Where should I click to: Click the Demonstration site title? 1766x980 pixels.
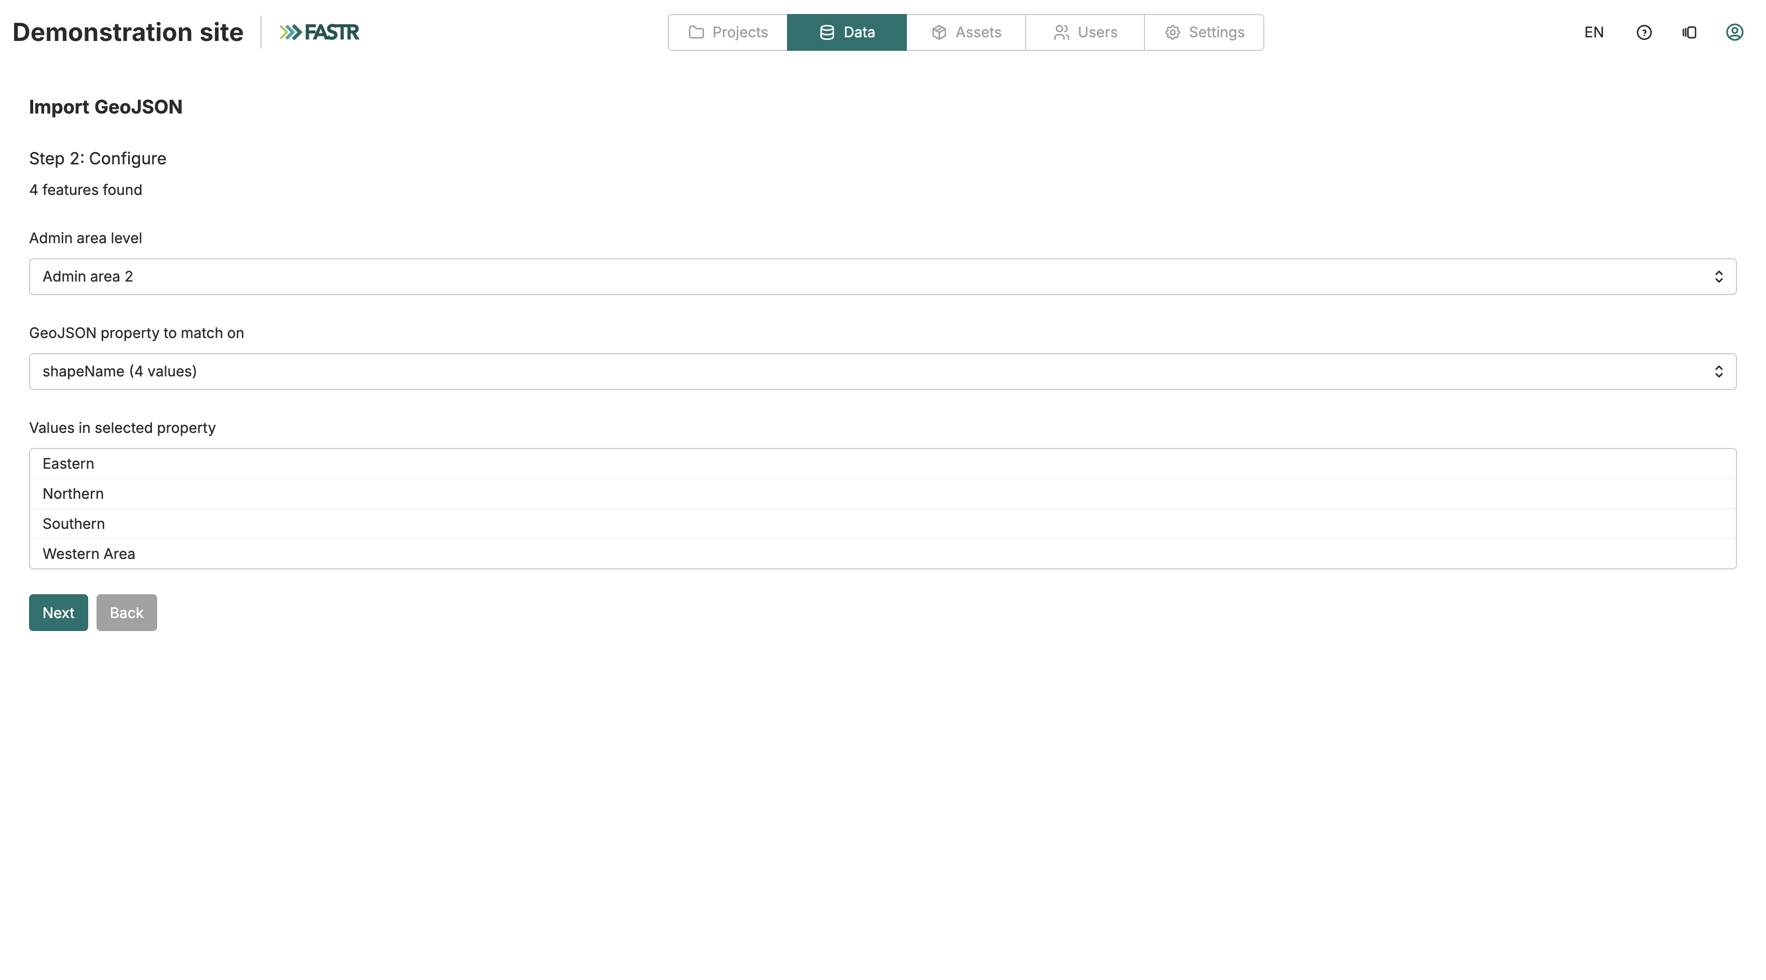point(128,32)
